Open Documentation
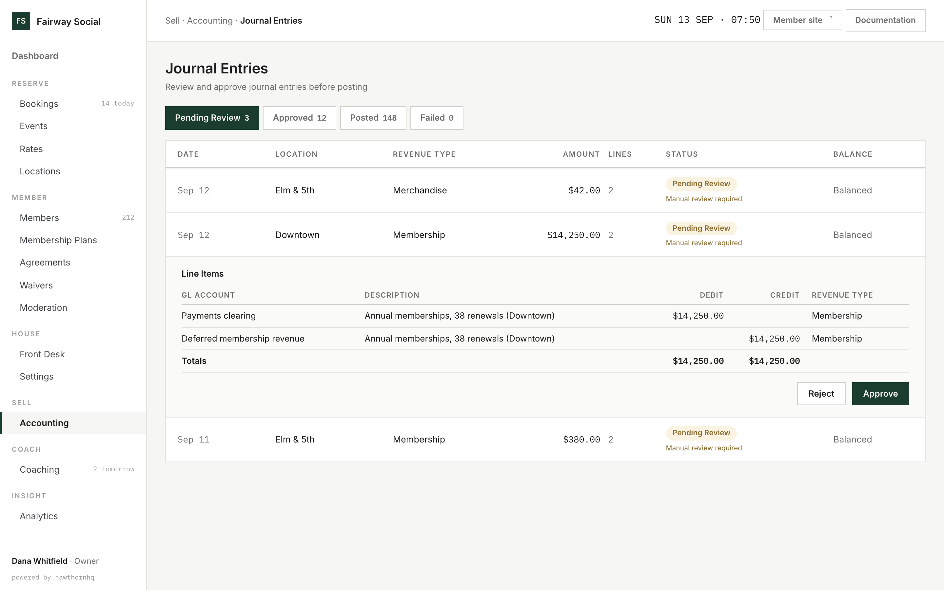 pos(885,20)
